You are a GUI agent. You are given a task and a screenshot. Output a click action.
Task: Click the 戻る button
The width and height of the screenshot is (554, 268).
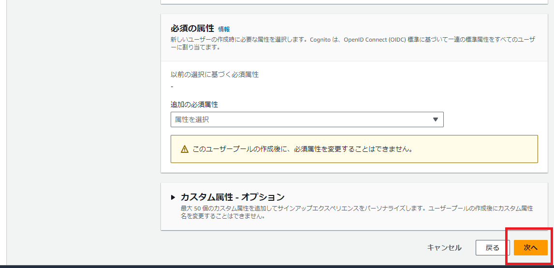point(493,248)
